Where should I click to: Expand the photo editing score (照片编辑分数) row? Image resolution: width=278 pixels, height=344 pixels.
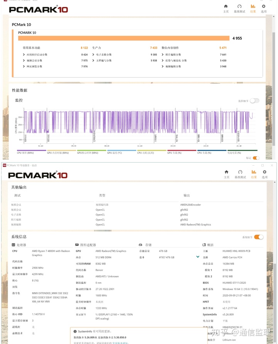pos(163,54)
